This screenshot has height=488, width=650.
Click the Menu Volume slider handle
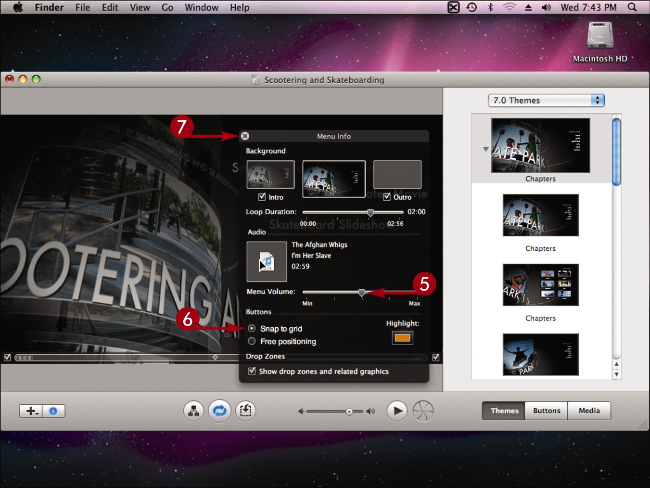click(362, 292)
